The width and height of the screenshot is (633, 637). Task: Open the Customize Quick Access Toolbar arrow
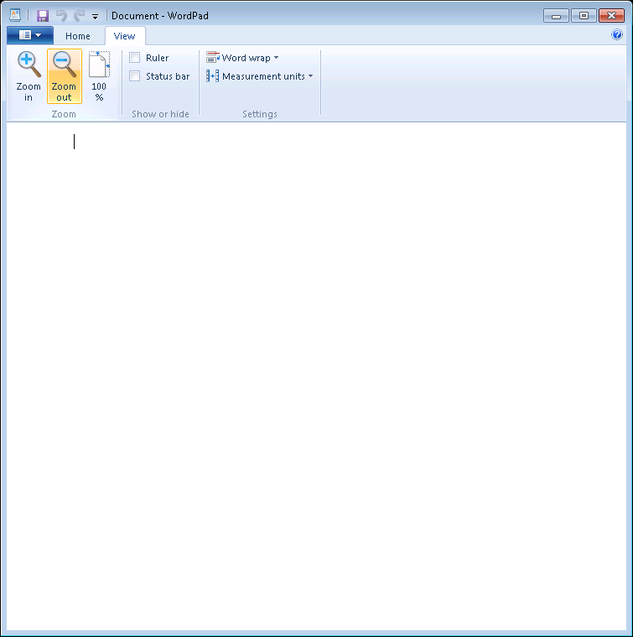[95, 17]
